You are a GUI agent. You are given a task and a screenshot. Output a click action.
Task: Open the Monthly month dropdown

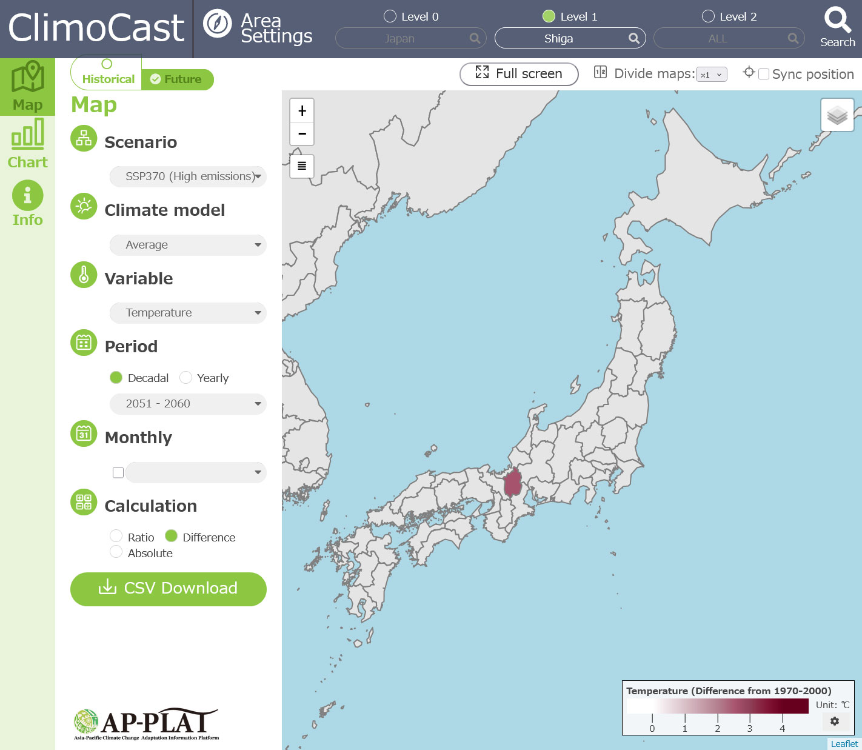(196, 472)
